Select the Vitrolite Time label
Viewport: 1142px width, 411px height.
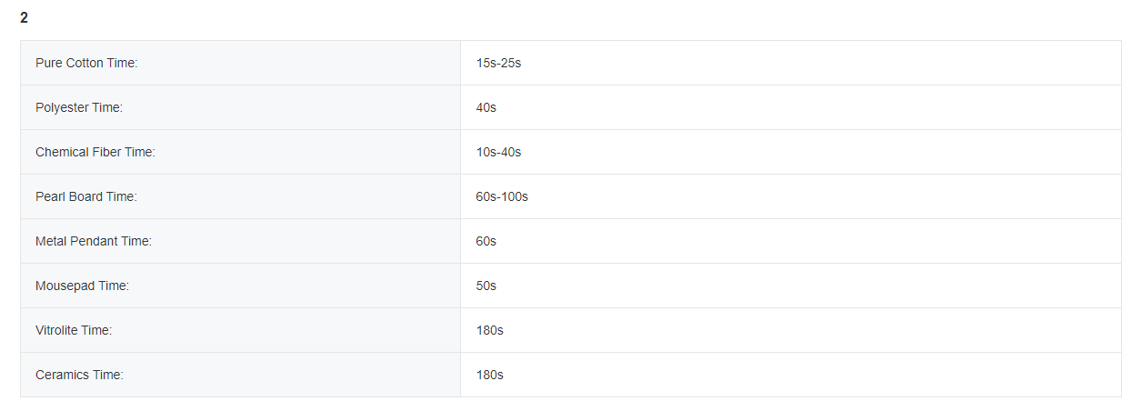pyautogui.click(x=74, y=330)
